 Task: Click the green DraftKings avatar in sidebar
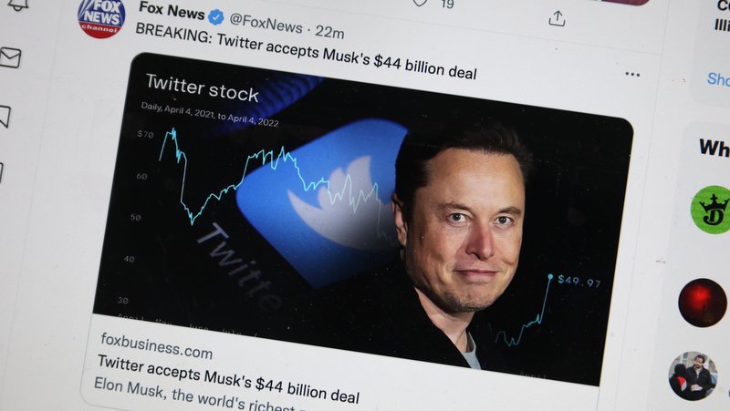709,210
